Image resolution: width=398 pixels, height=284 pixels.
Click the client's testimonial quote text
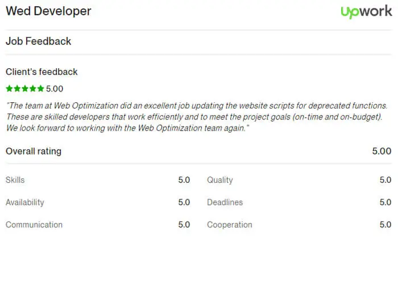click(197, 116)
